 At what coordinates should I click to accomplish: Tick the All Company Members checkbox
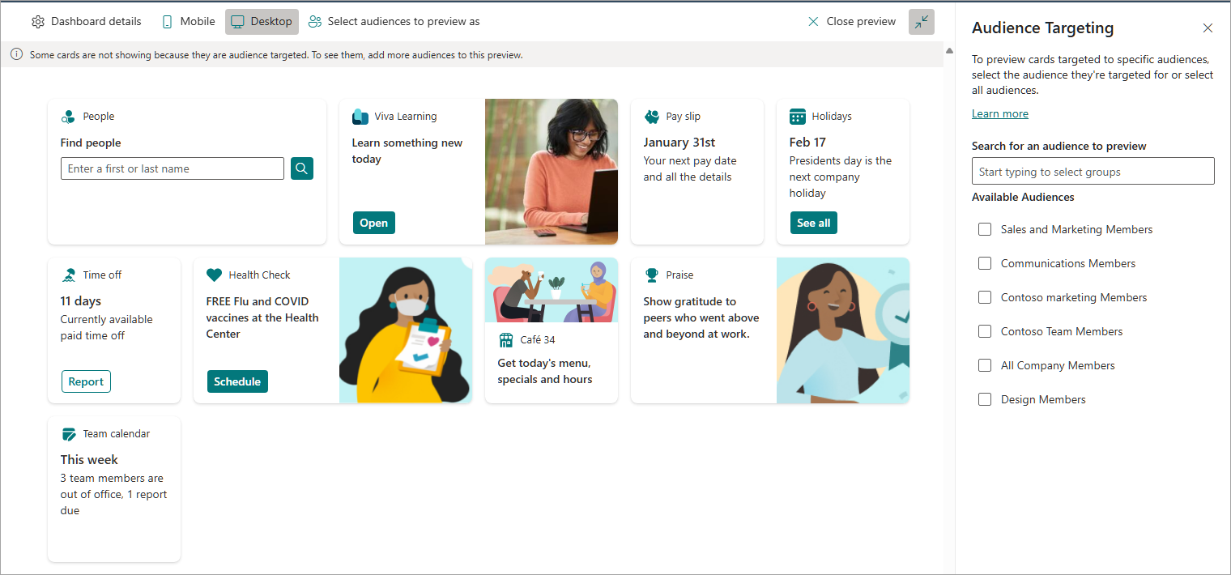(985, 365)
